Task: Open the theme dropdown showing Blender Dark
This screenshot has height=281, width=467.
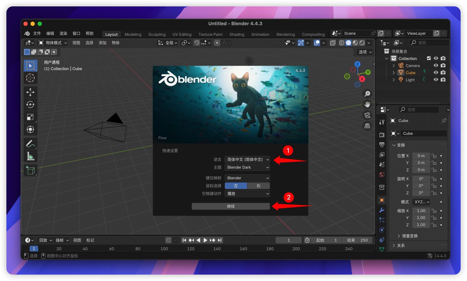Action: click(247, 167)
